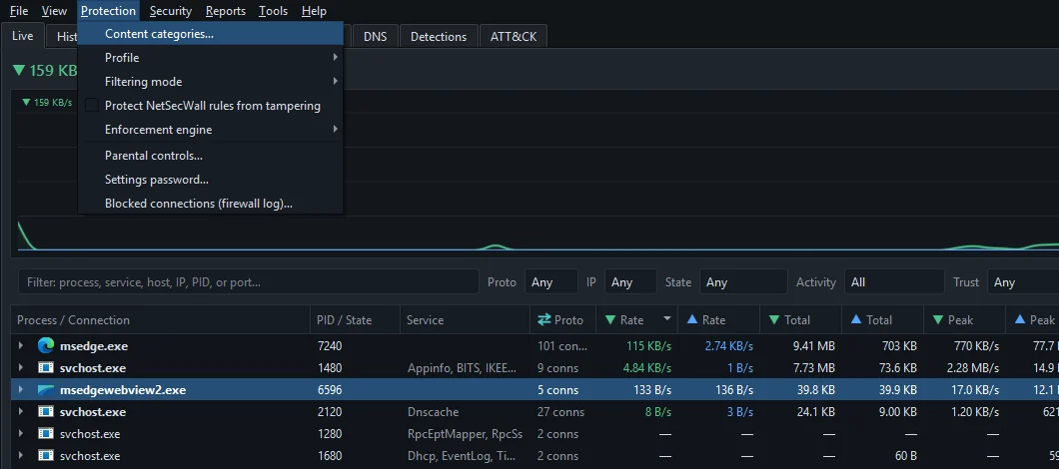Expand svchost.exe row with PID 1680

pos(21,455)
